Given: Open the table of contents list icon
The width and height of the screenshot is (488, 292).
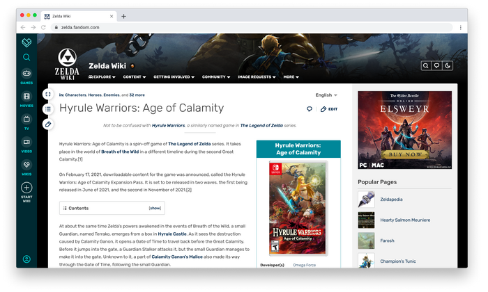Looking at the screenshot, I should click(x=48, y=109).
